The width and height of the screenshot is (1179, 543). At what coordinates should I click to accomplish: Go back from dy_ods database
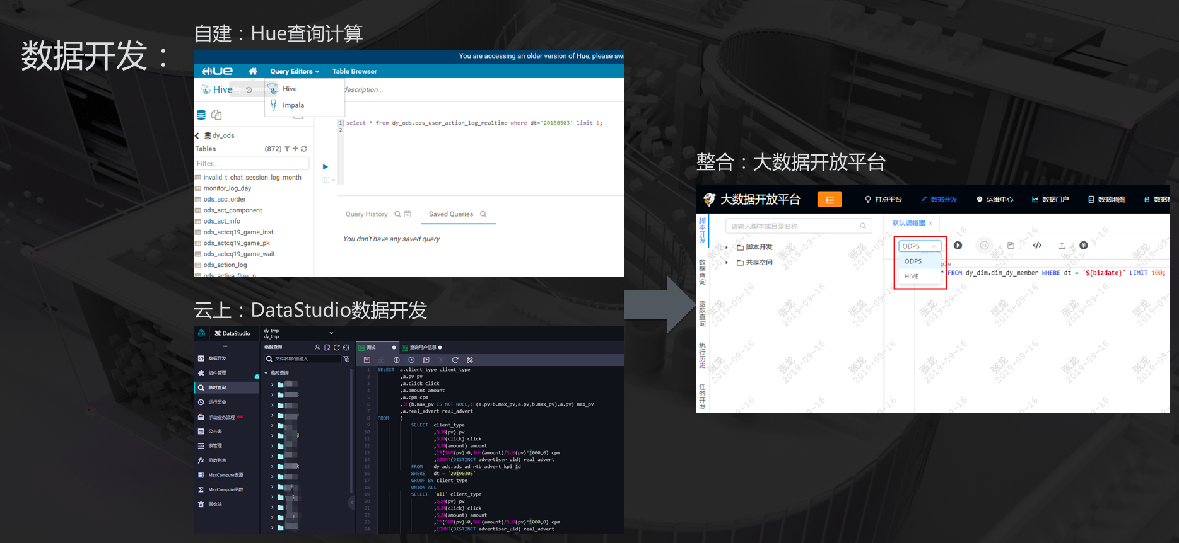[197, 135]
